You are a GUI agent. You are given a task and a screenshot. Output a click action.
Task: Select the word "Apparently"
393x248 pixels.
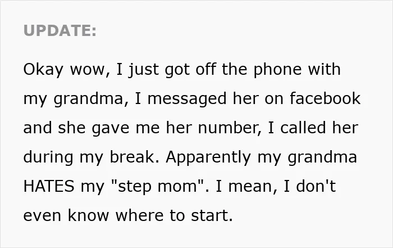point(208,157)
